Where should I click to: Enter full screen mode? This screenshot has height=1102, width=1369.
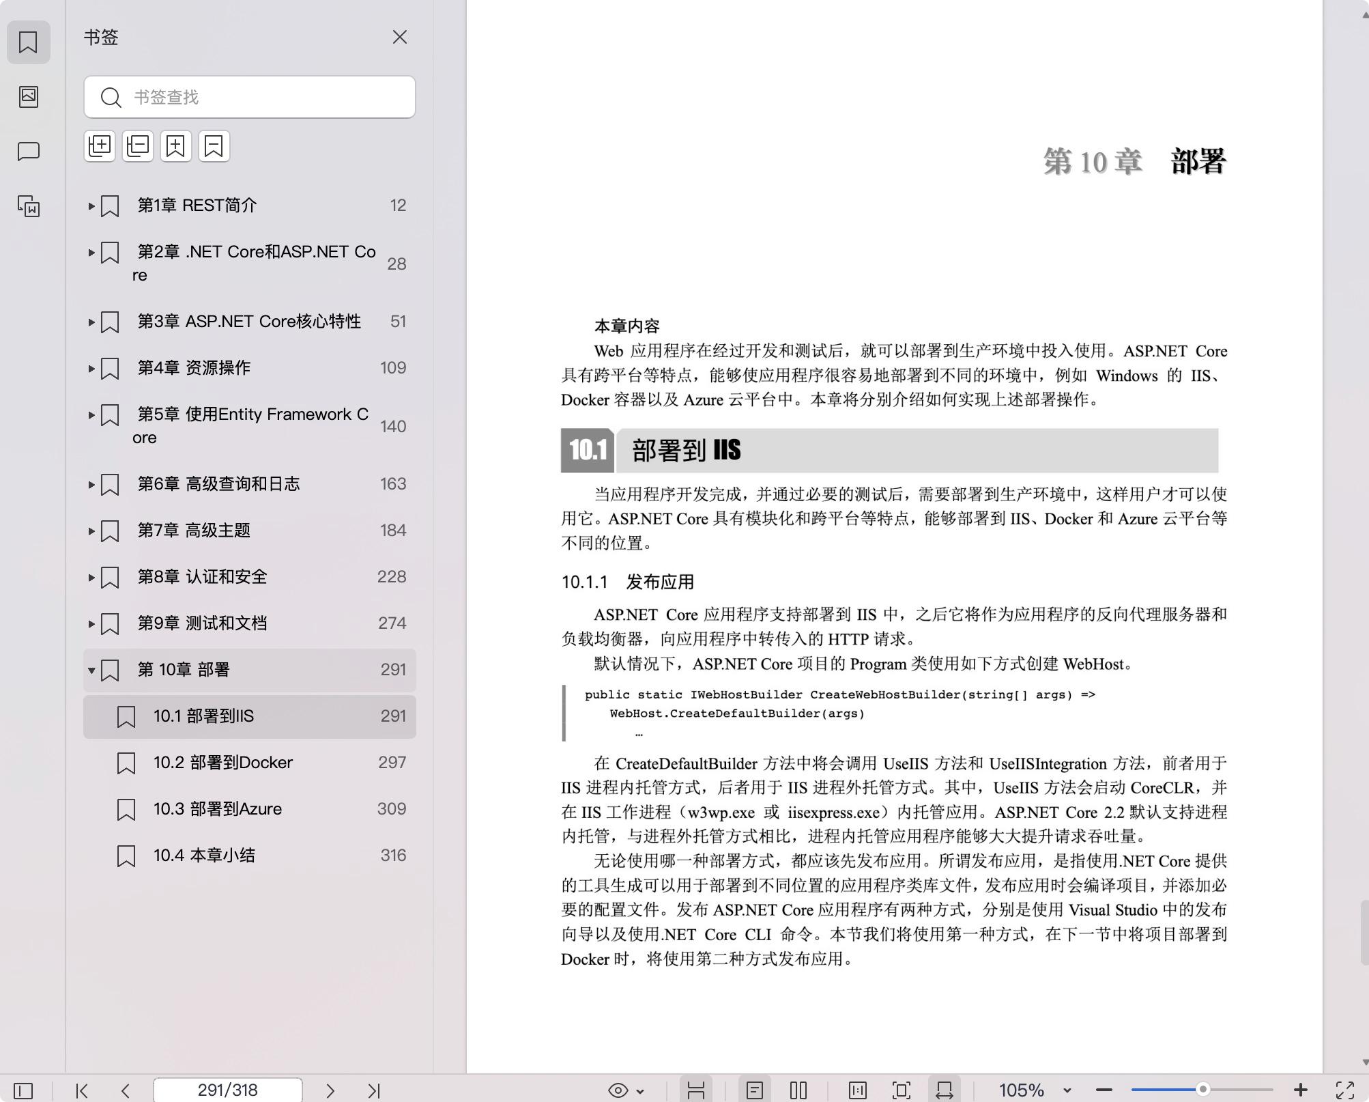coord(1345,1090)
